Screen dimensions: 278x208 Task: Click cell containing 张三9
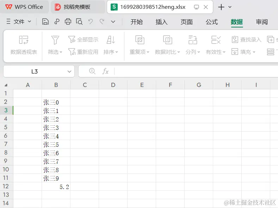(56, 178)
